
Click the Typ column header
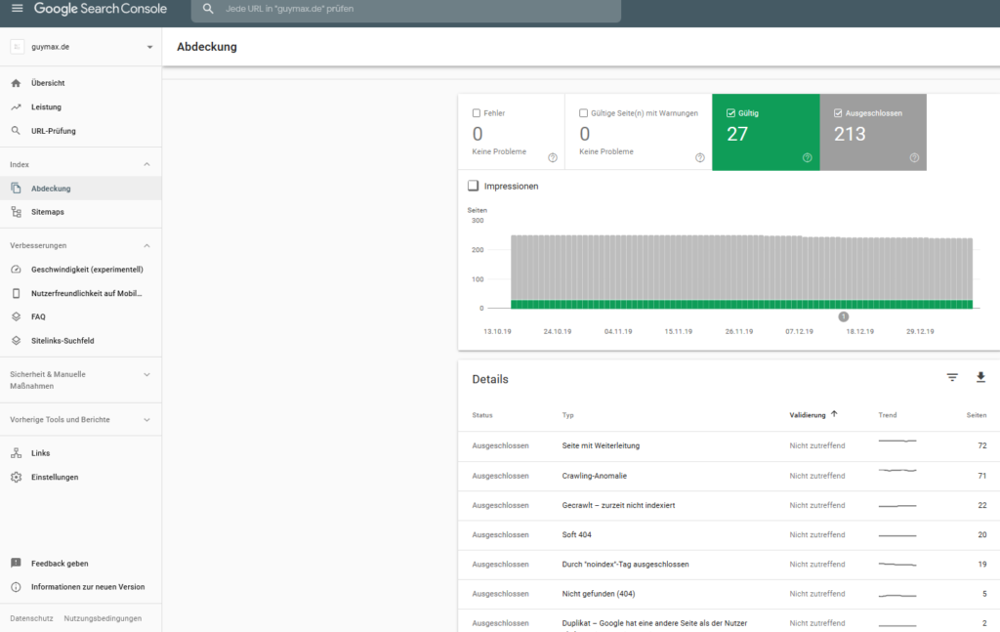tap(567, 415)
